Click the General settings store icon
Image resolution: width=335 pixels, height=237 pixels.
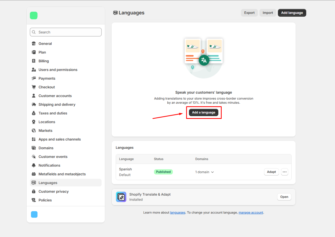[34, 44]
